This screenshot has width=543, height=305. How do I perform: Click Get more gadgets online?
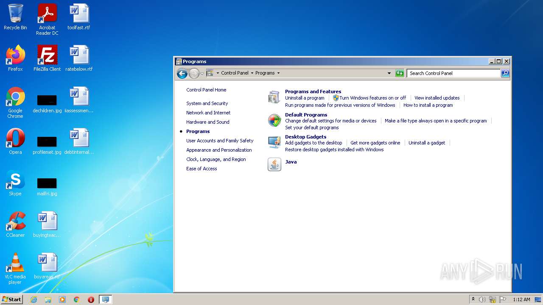[375, 143]
